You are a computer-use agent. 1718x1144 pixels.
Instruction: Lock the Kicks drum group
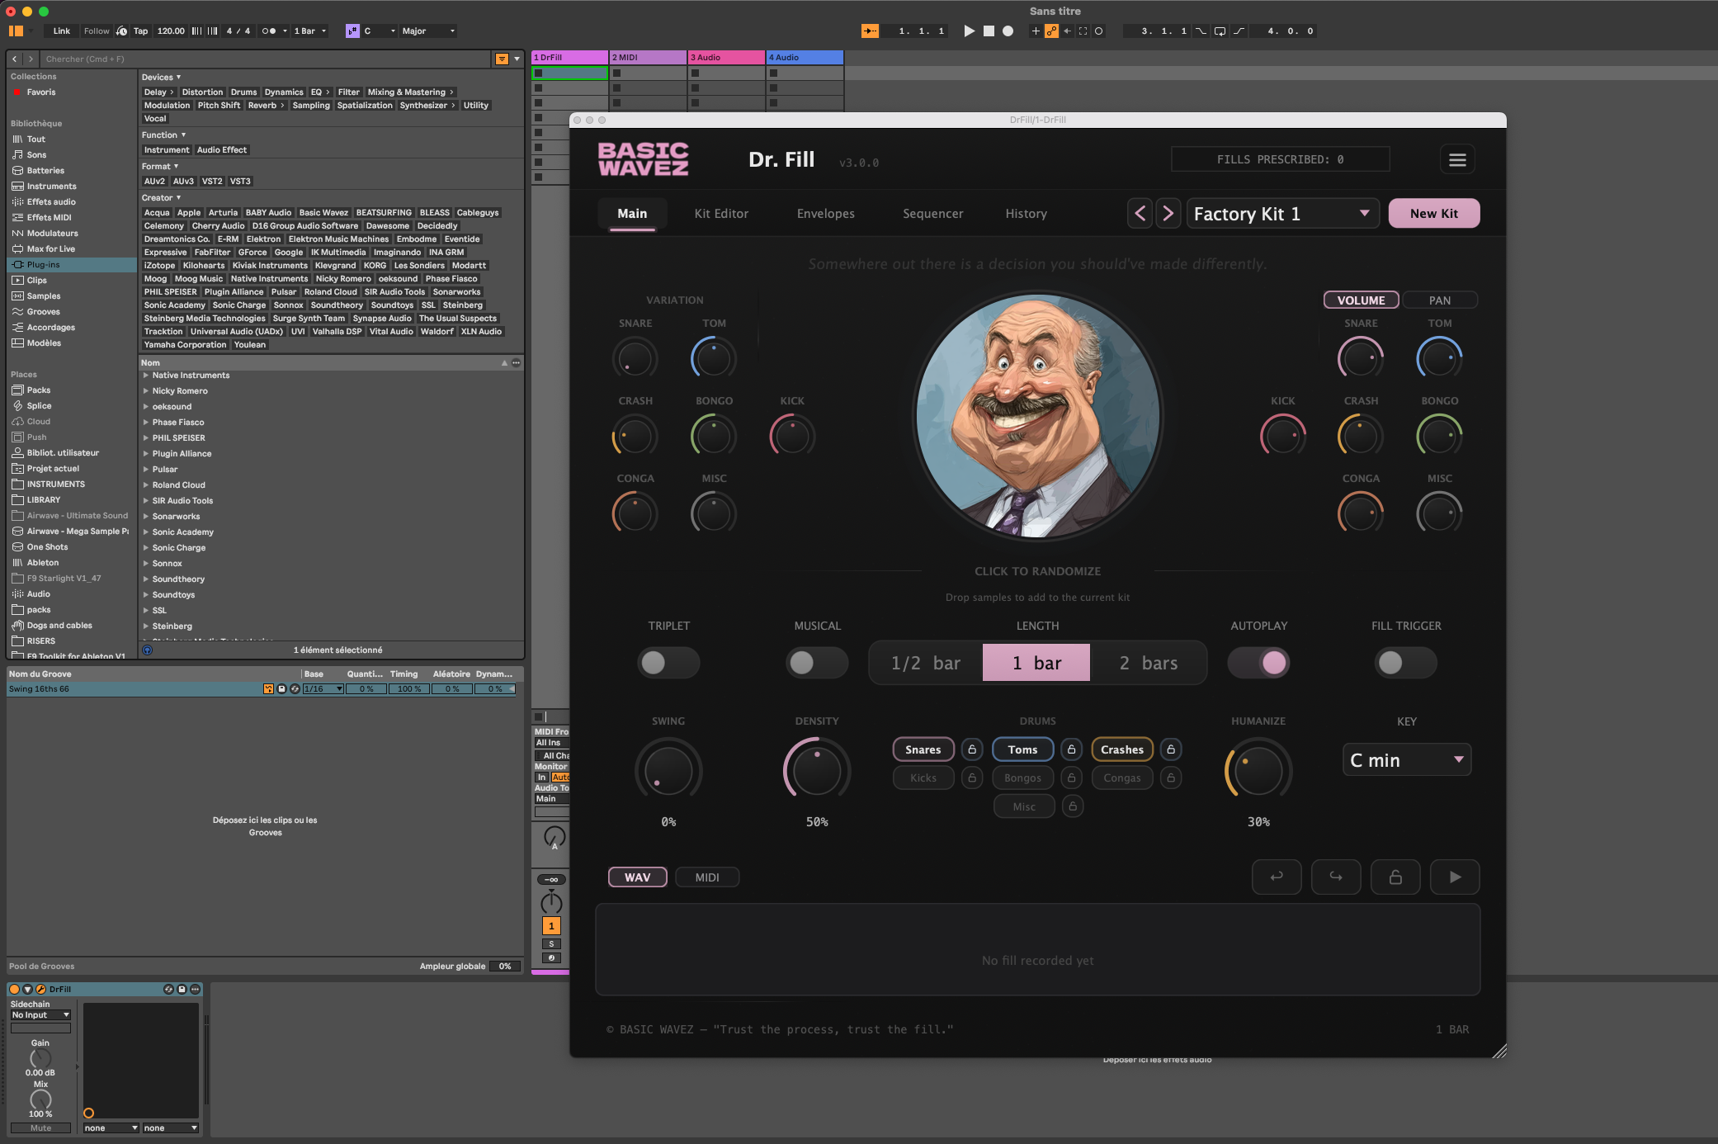[x=972, y=778]
